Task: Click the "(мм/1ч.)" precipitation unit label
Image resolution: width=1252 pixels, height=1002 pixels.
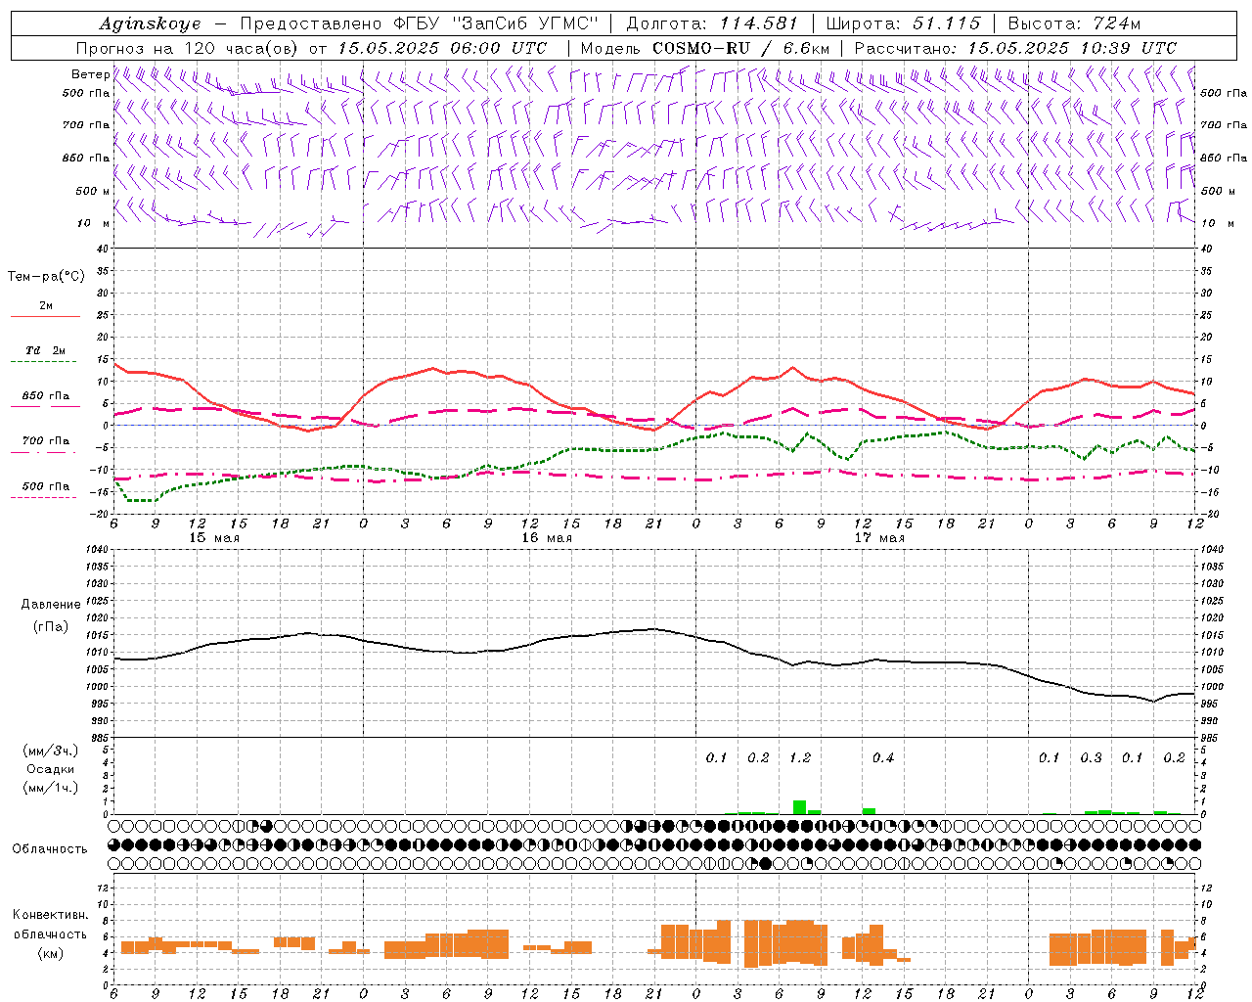Action: click(50, 788)
